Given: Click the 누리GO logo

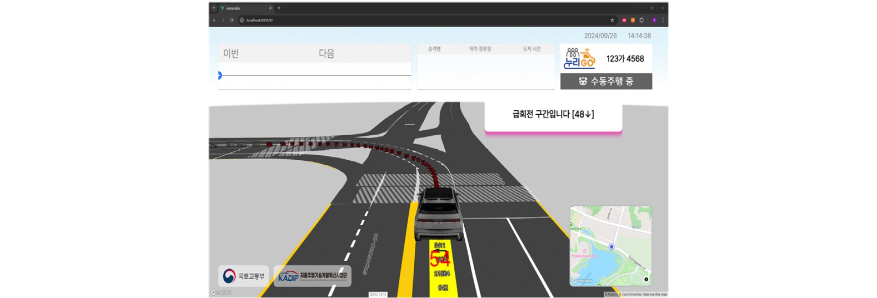Looking at the screenshot, I should click(580, 59).
